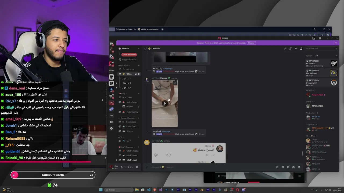The width and height of the screenshot is (344, 193).
Task: Open the Threads icon in channel header
Action: [x=285, y=49]
